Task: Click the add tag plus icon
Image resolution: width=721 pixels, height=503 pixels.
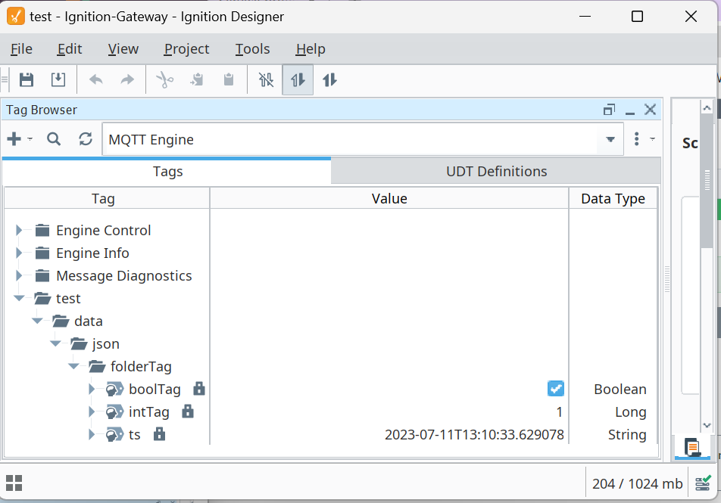Action: click(x=14, y=138)
